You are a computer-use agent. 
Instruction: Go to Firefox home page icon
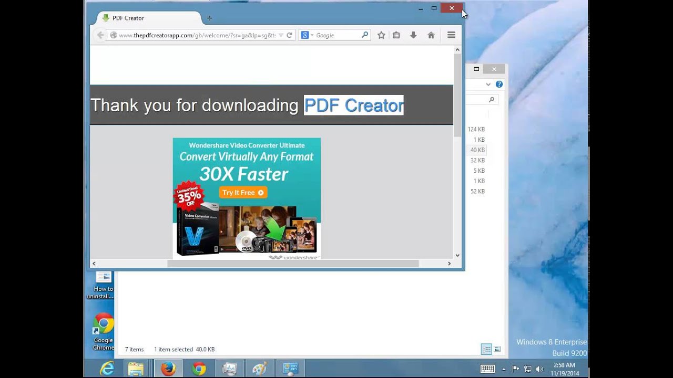(431, 35)
